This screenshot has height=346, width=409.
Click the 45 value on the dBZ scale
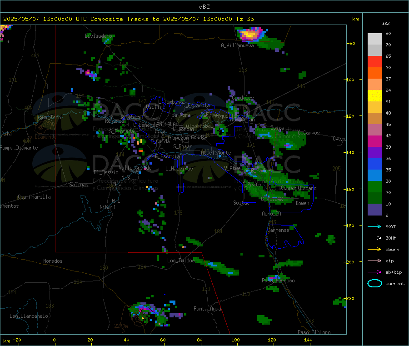(x=388, y=125)
